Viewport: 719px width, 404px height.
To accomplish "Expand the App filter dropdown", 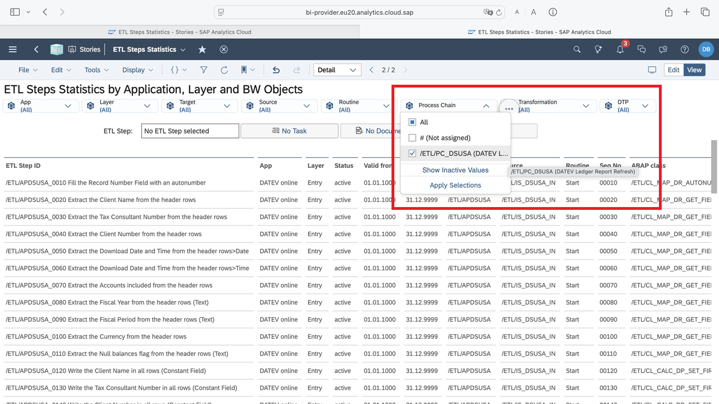I will tap(69, 105).
